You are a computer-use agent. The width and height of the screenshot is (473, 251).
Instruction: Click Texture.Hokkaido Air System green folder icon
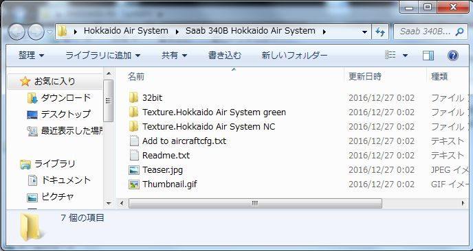click(x=133, y=112)
